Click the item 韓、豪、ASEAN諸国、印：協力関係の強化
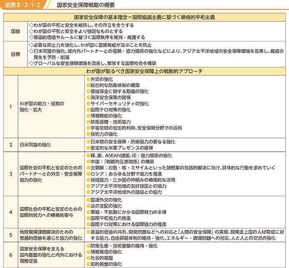Screen dimensions: 289x268 coord(129,156)
